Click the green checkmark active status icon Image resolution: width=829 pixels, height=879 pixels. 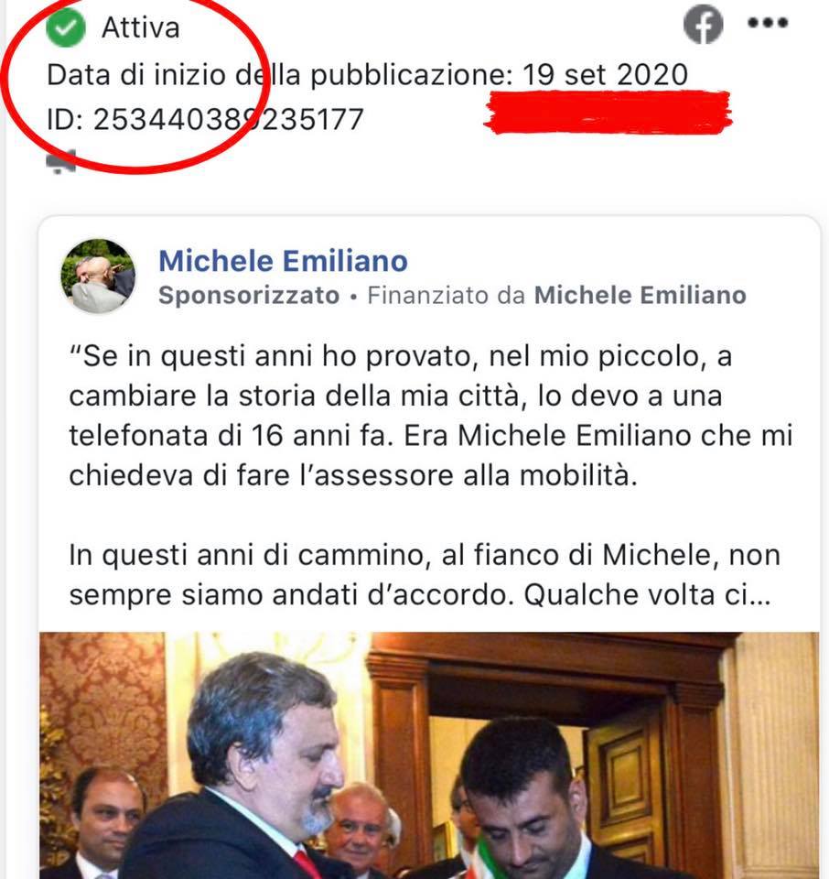pos(66,27)
